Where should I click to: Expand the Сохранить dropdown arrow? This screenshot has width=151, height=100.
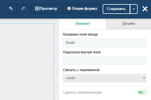(x=134, y=9)
